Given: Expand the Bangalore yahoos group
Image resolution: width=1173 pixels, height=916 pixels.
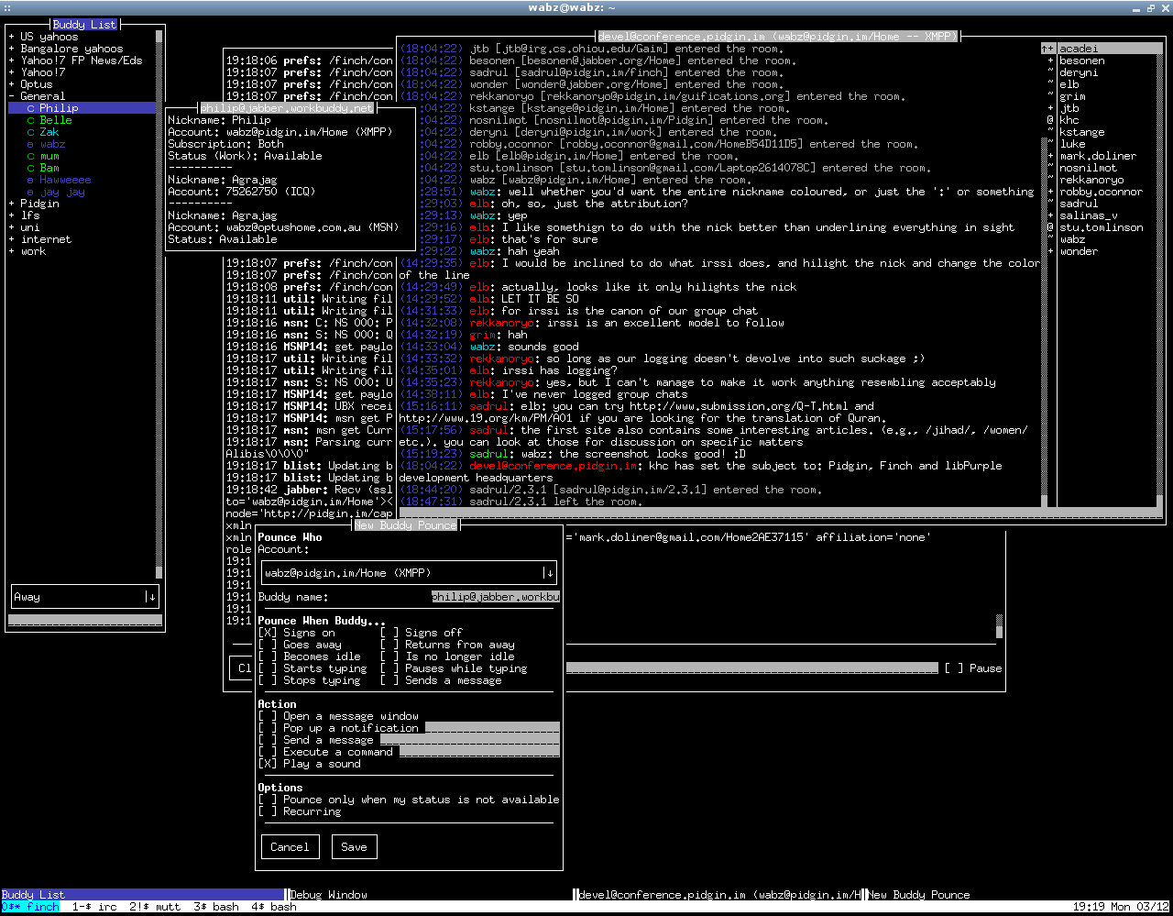Looking at the screenshot, I should [12, 49].
